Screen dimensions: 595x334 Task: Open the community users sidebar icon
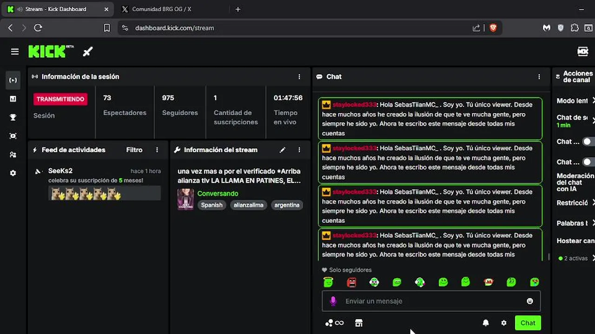(x=13, y=154)
